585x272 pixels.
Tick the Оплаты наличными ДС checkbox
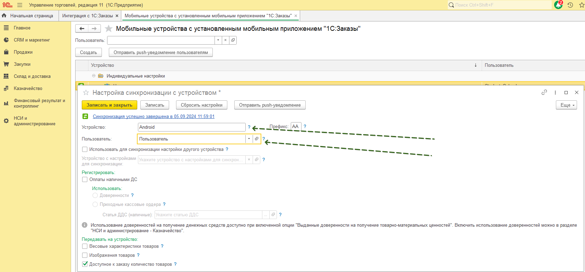click(x=85, y=180)
